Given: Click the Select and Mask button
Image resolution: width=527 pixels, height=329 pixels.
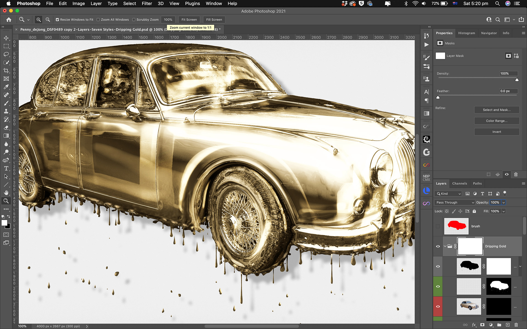Looking at the screenshot, I should coord(497,110).
